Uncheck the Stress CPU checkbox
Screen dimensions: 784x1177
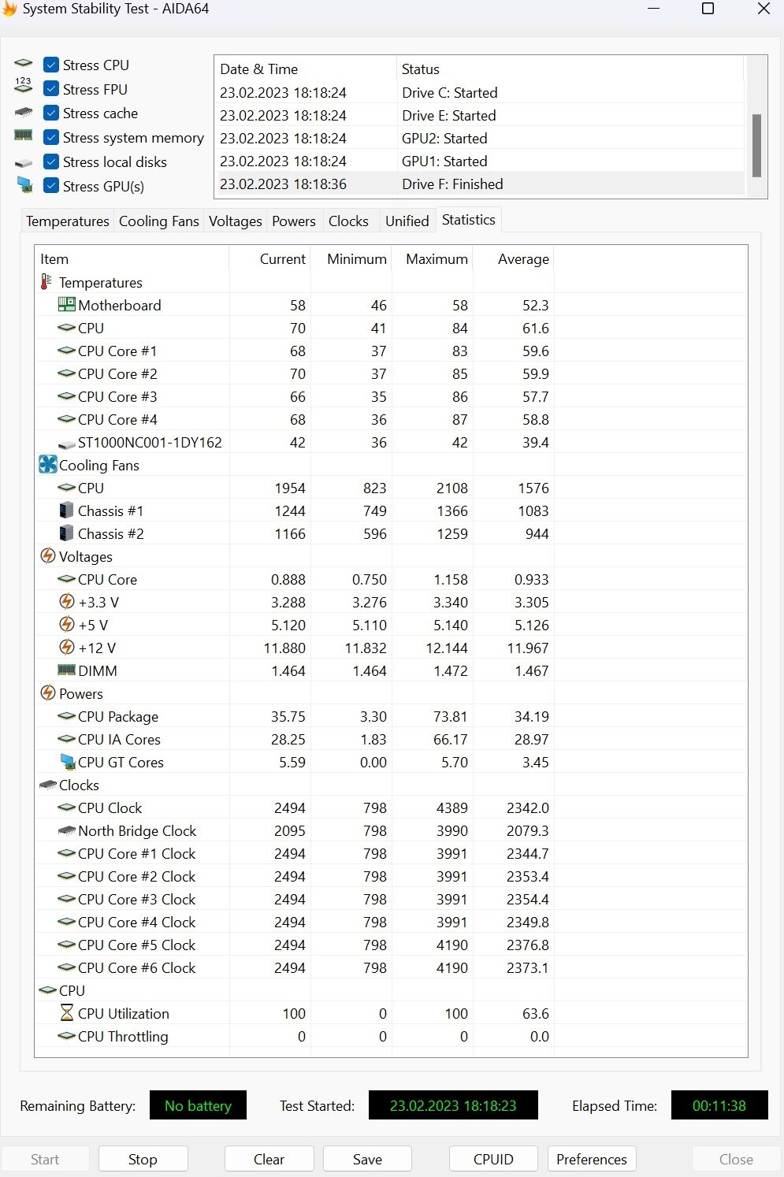[x=51, y=65]
